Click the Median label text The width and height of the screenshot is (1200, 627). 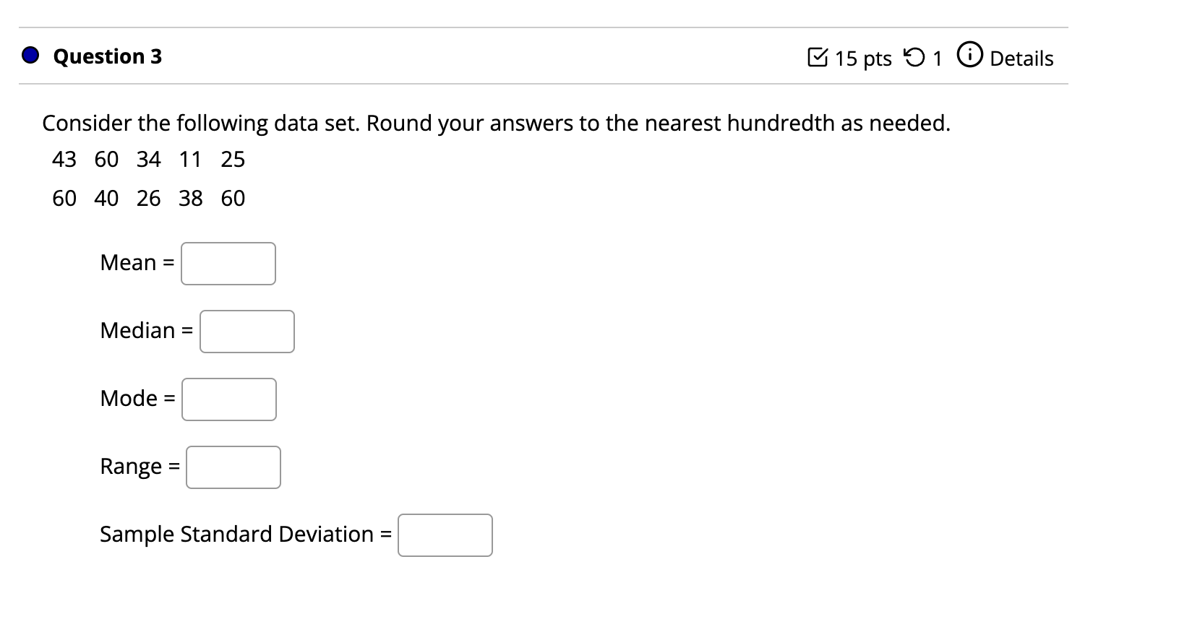[137, 330]
